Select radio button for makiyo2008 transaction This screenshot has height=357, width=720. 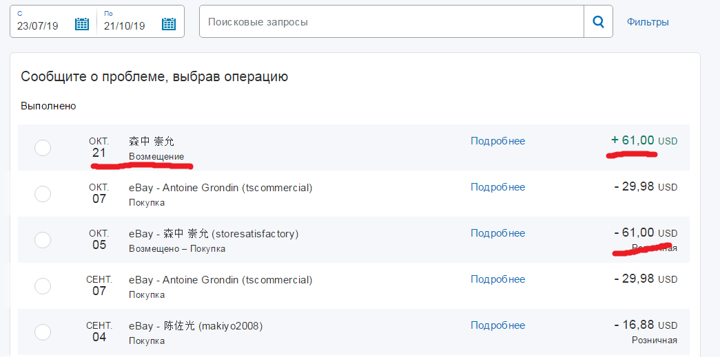click(x=43, y=332)
